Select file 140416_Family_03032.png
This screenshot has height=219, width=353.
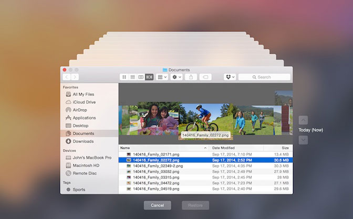click(205, 172)
